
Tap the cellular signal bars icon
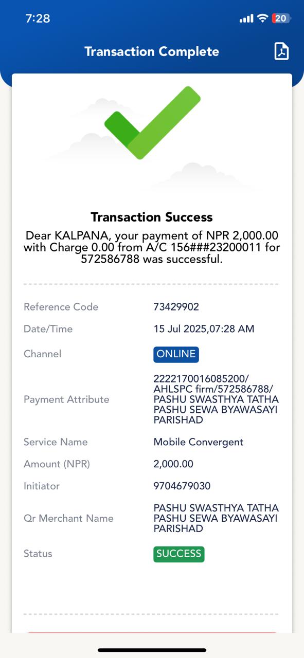coord(246,19)
